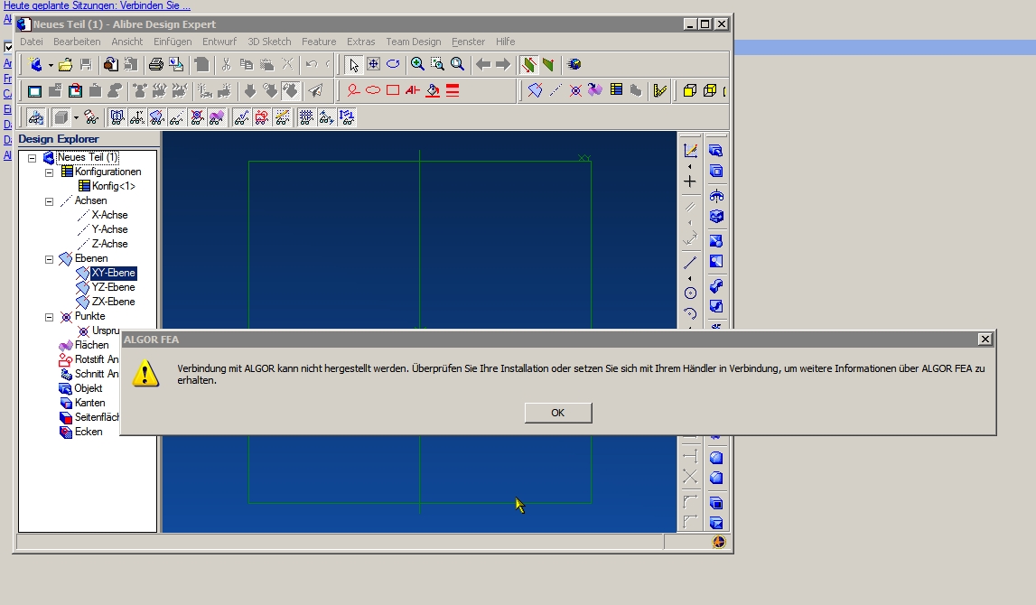
Task: Close the ALGOR FEA error dialog
Action: click(985, 340)
